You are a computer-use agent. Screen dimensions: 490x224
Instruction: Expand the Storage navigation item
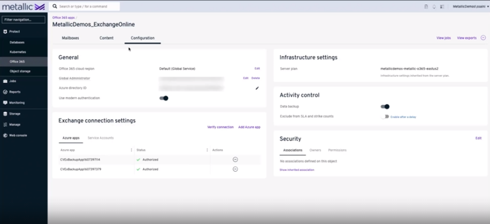14,114
